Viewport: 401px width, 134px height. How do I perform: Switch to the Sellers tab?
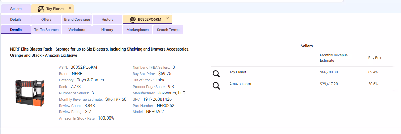16,9
